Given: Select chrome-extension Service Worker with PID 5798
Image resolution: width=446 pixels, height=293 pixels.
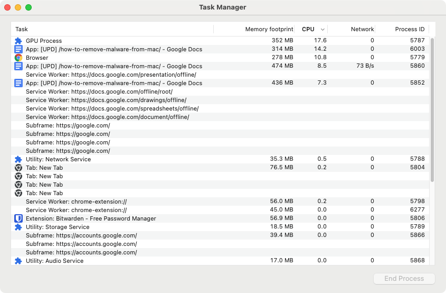Looking at the screenshot, I should point(220,202).
